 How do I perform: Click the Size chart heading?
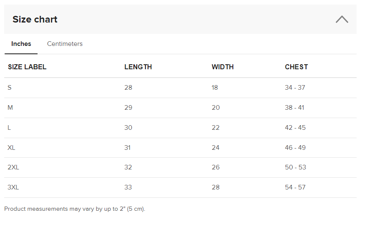35,19
